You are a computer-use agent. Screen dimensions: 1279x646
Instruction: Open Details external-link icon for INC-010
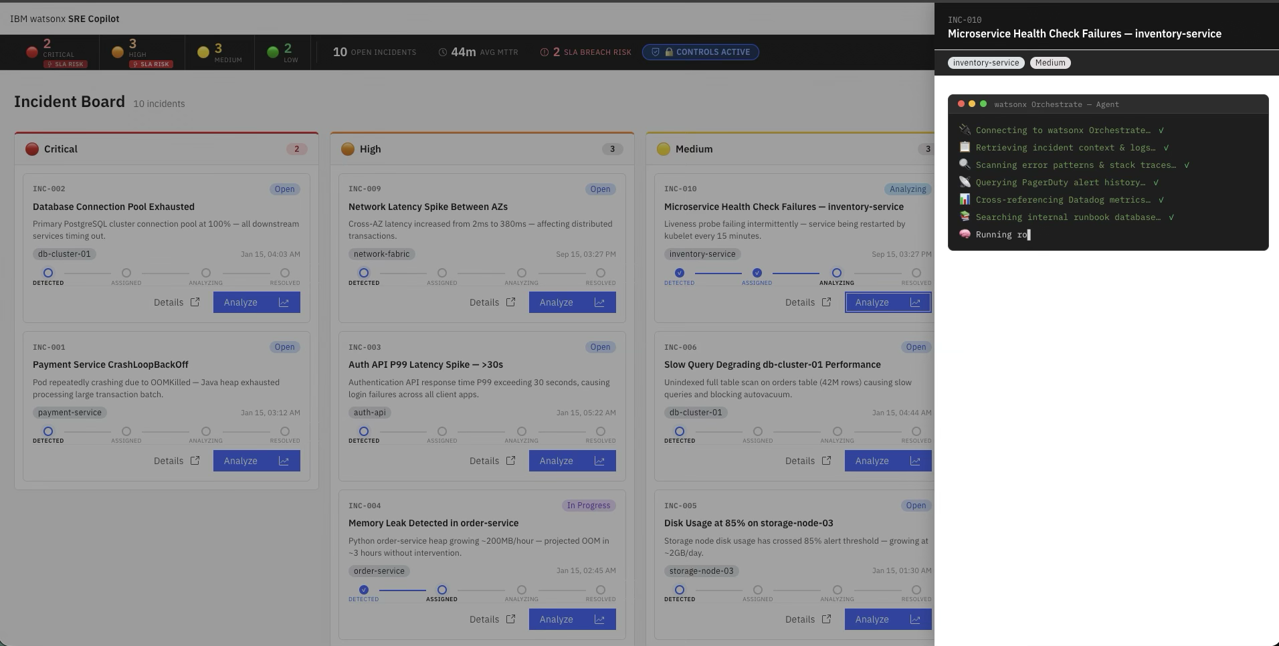click(826, 302)
